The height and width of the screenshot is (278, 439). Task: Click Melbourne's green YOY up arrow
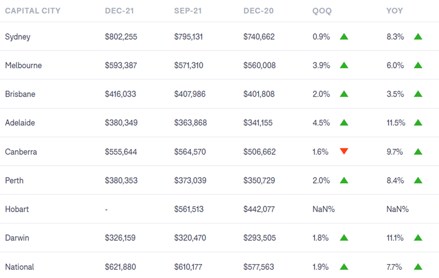coord(418,65)
